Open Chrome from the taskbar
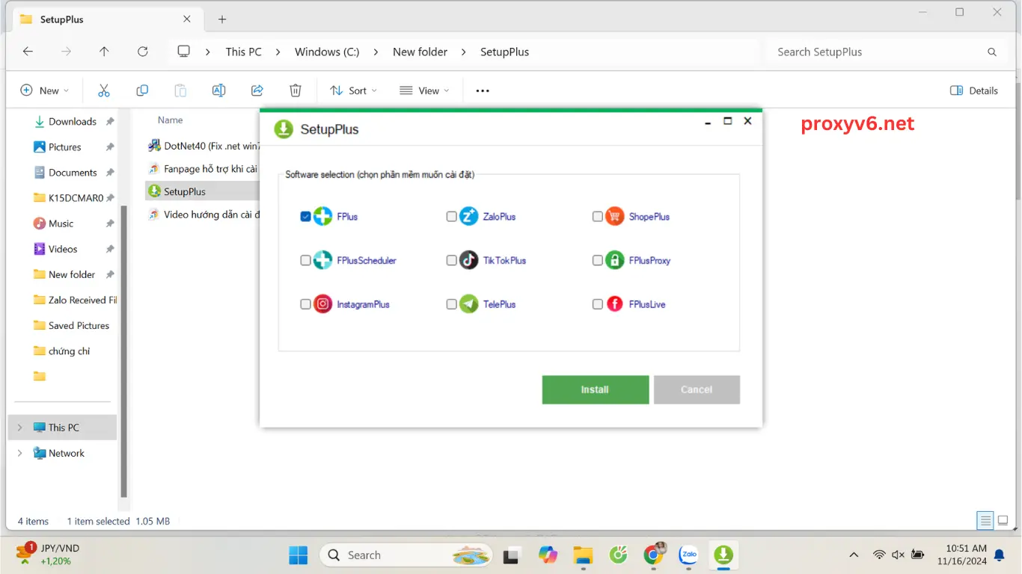This screenshot has width=1022, height=574. click(654, 555)
